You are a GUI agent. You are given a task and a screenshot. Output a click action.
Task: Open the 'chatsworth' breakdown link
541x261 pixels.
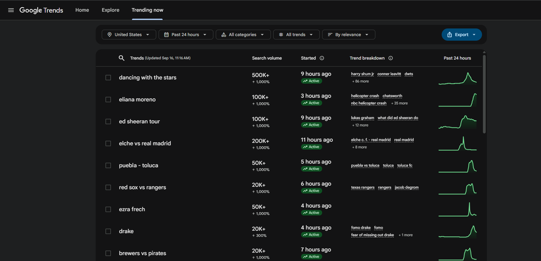point(393,96)
